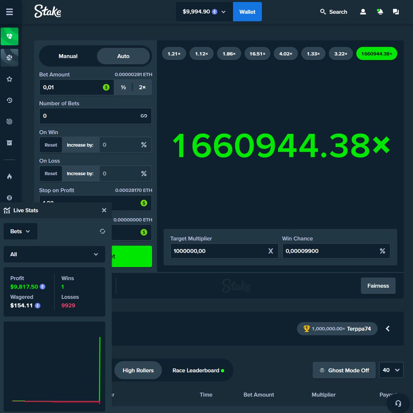
Task: Halve the bet amount with ½
Action: [x=123, y=87]
